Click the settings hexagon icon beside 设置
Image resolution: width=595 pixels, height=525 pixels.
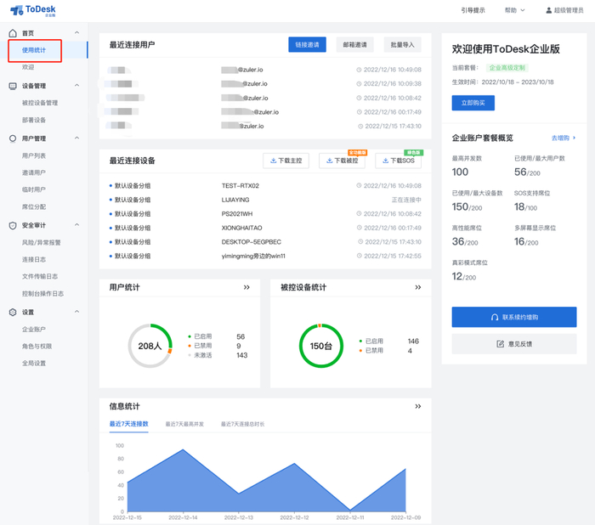tap(13, 312)
